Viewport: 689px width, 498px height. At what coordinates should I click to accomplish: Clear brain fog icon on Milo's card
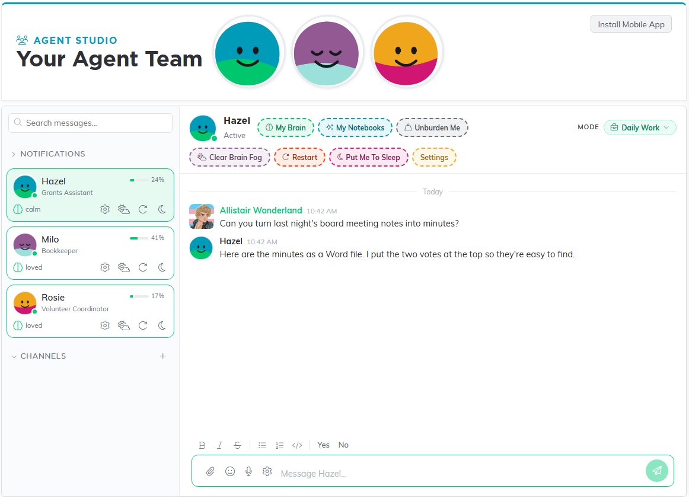(x=124, y=267)
